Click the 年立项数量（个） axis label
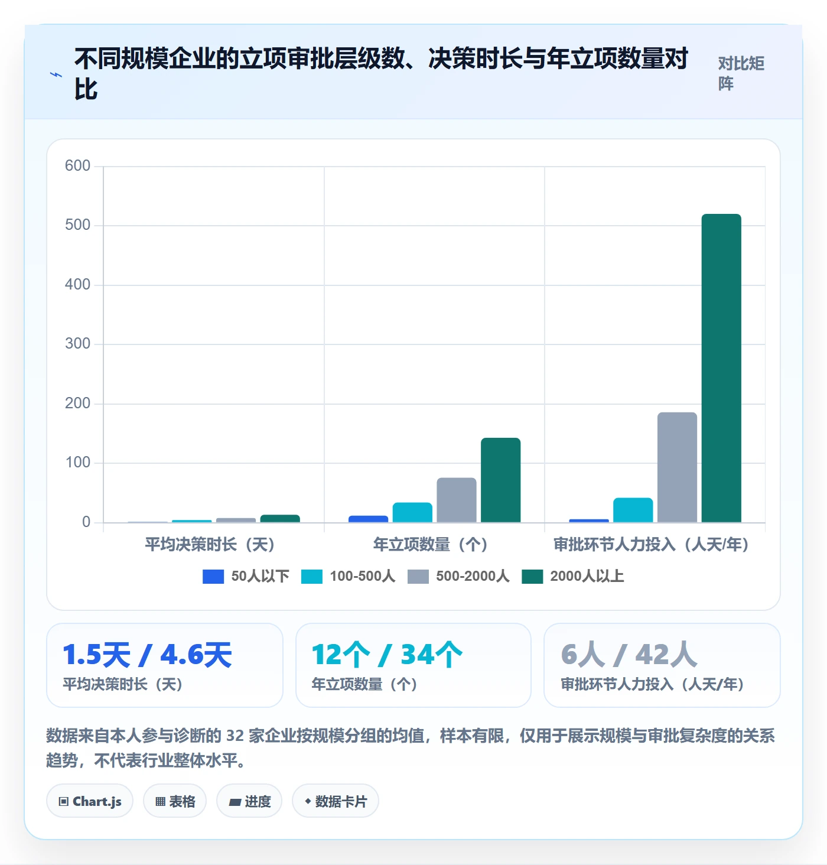The width and height of the screenshot is (827, 865). [x=431, y=544]
